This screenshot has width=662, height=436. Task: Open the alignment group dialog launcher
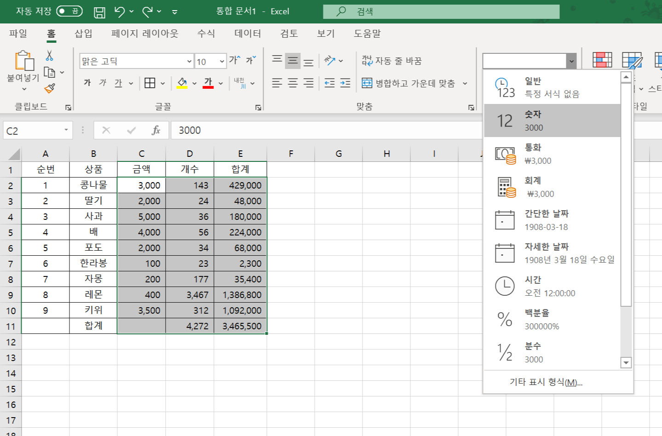(x=471, y=107)
